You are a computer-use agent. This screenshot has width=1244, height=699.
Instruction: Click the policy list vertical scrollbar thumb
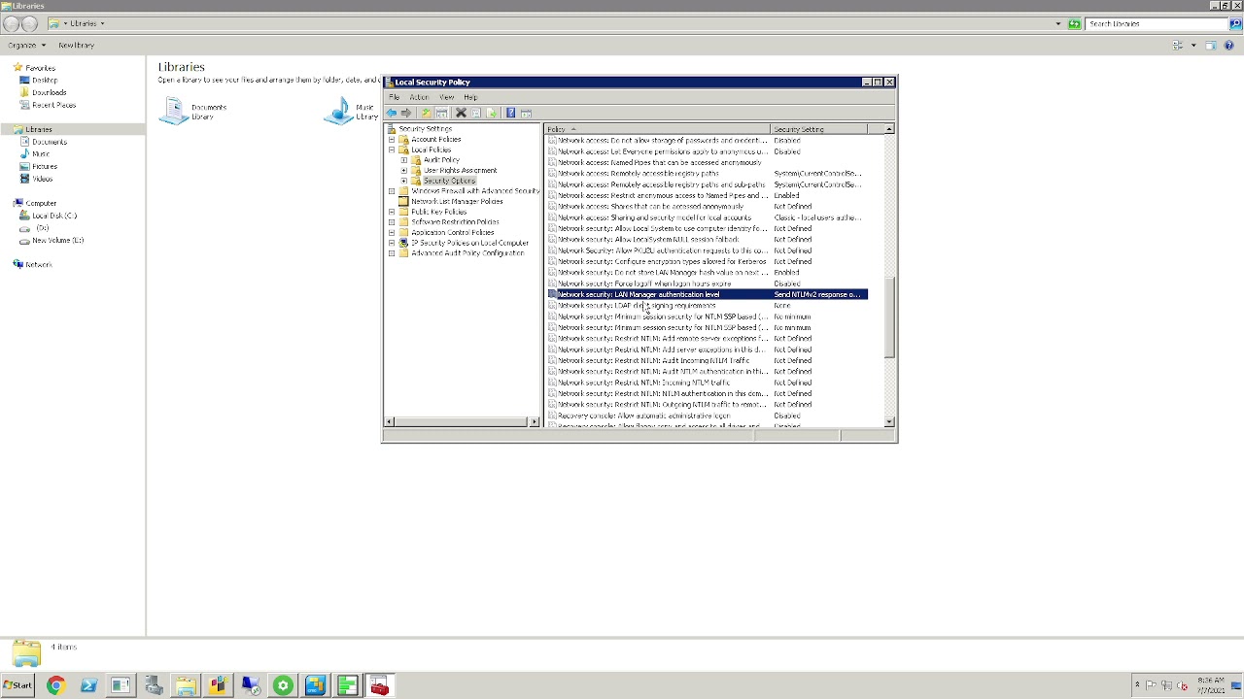click(x=888, y=316)
